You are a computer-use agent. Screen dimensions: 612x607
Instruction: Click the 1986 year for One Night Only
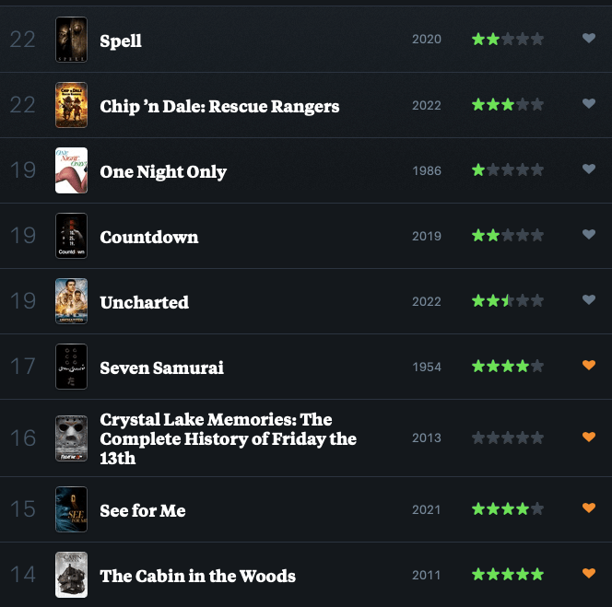tap(427, 171)
